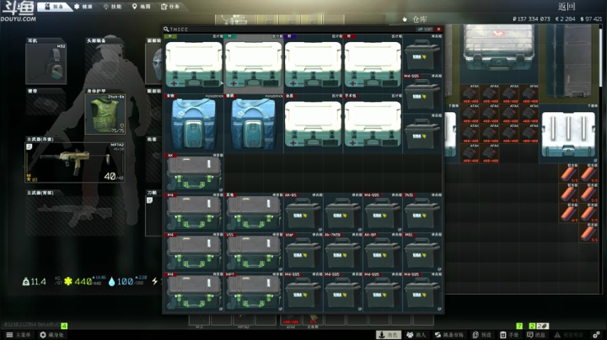Open the weapon case tagged VSS
607x340 pixels.
coord(254,252)
